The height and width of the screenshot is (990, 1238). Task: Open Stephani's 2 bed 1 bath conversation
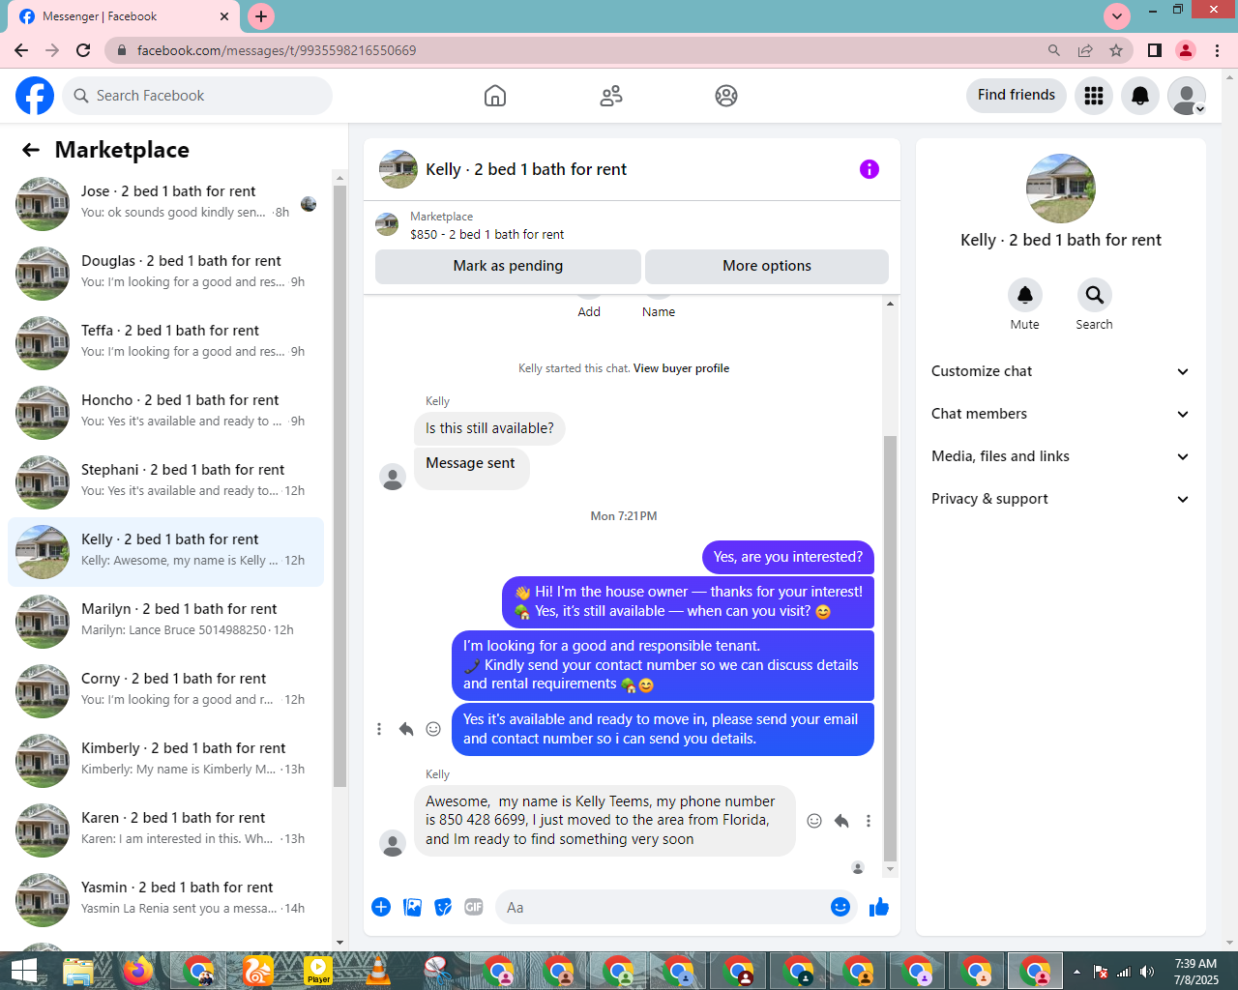tap(166, 482)
